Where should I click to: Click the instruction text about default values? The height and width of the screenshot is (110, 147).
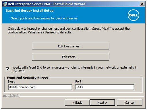point(69,31)
